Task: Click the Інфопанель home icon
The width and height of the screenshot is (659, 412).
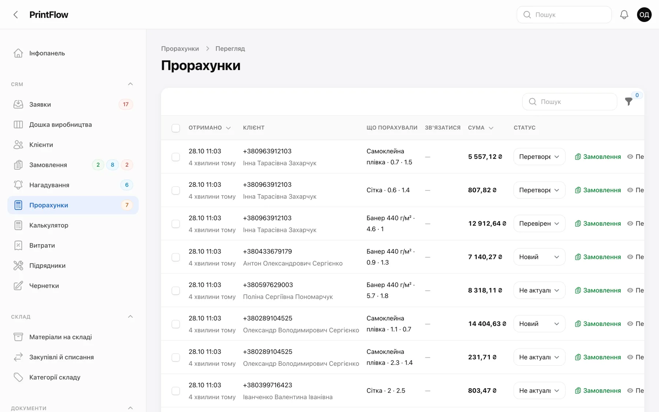Action: pos(18,53)
